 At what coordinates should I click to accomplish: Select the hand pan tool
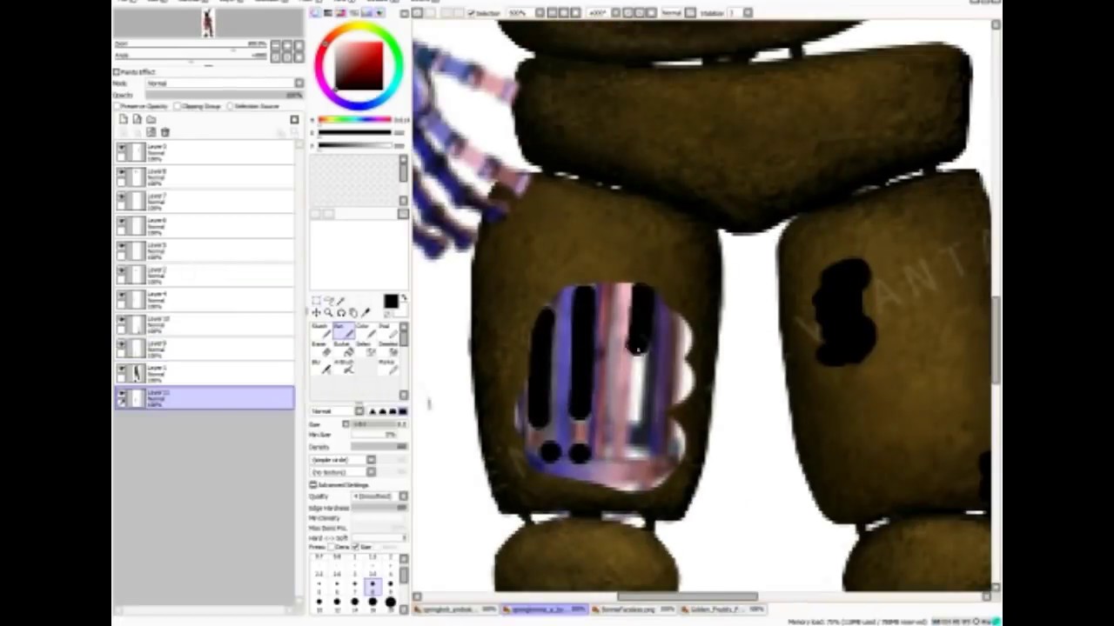click(x=353, y=313)
